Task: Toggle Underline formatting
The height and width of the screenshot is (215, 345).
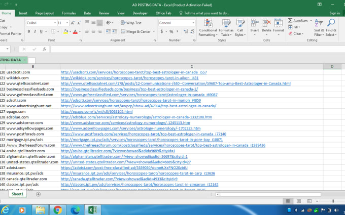Action: click(41, 31)
